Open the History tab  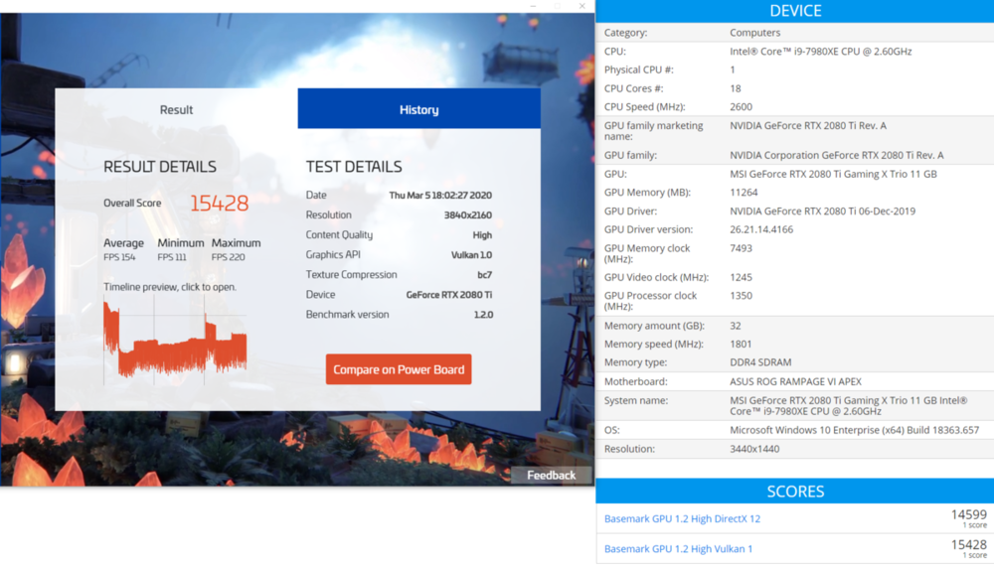tap(419, 109)
